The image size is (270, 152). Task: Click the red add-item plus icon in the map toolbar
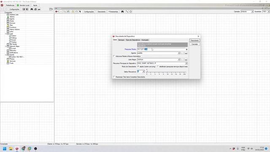click(x=57, y=11)
